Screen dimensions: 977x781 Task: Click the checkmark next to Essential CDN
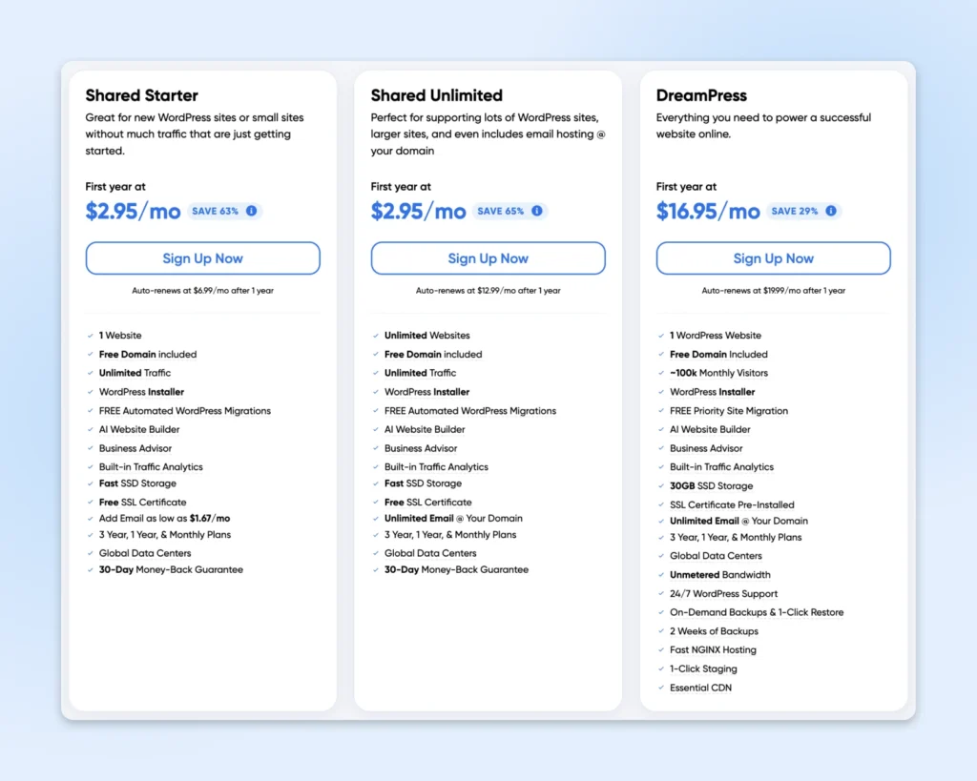tap(660, 688)
